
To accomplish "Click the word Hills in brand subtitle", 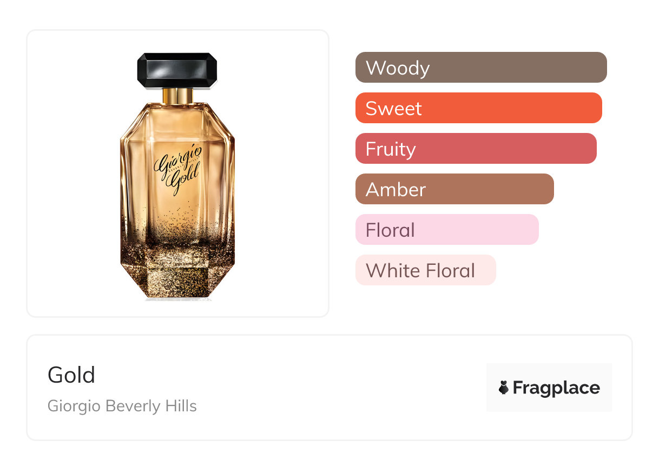I will [181, 406].
